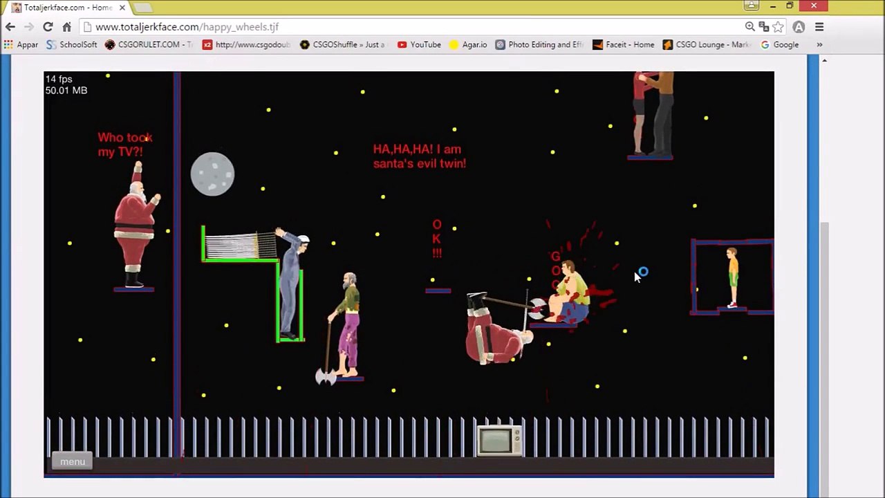The width and height of the screenshot is (885, 498).
Task: Click the red 'OK!!!' text
Action: point(437,239)
